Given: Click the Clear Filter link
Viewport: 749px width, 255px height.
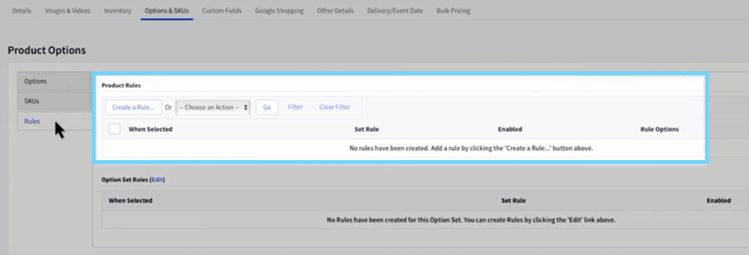Looking at the screenshot, I should click(335, 107).
